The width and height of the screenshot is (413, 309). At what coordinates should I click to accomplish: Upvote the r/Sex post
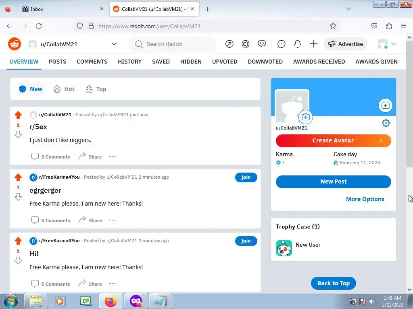[18, 115]
